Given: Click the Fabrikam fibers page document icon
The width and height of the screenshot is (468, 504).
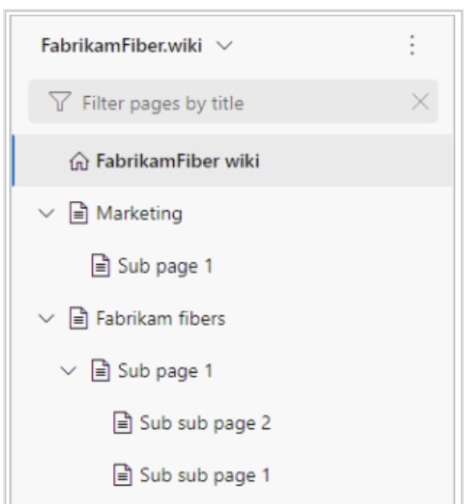Looking at the screenshot, I should click(79, 318).
